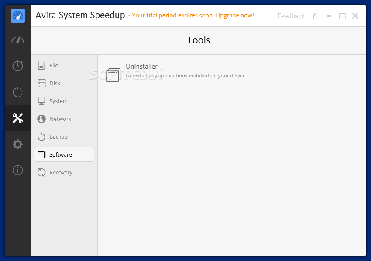Open the Feedback link
Image resolution: width=371 pixels, height=261 pixels.
[291, 16]
